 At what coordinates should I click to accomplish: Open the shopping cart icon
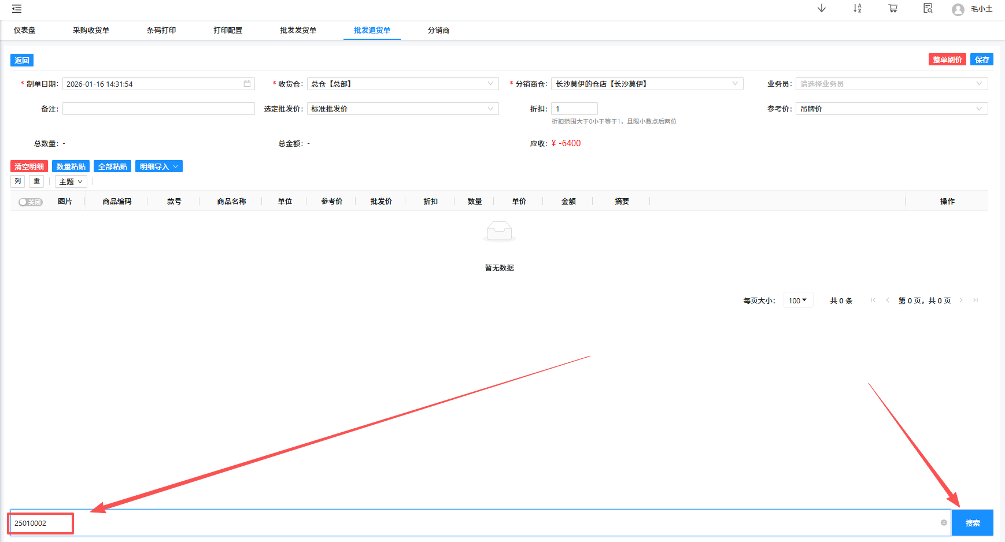[x=892, y=9]
